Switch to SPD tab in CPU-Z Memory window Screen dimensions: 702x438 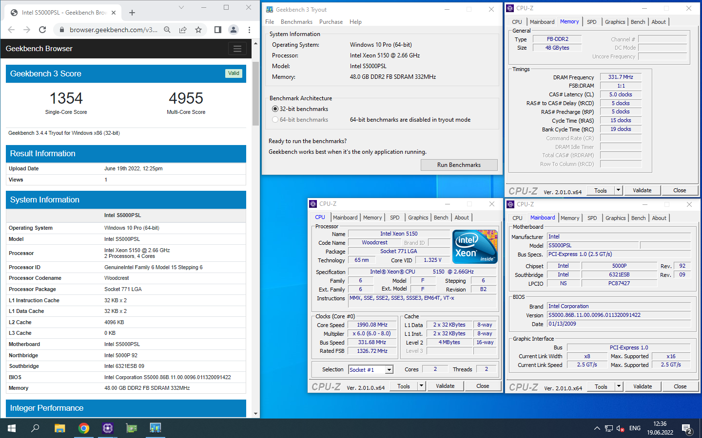tap(591, 22)
